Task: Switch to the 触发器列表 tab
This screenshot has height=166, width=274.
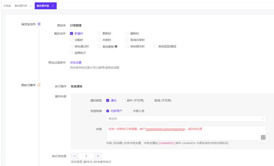Action: [21, 6]
